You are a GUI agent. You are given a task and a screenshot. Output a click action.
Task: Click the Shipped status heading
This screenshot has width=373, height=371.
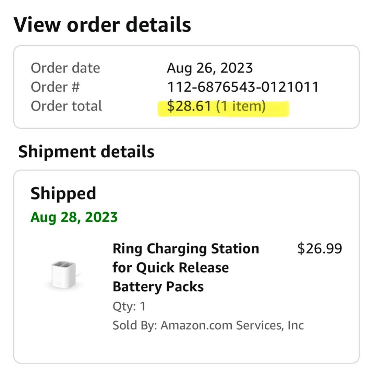[63, 193]
